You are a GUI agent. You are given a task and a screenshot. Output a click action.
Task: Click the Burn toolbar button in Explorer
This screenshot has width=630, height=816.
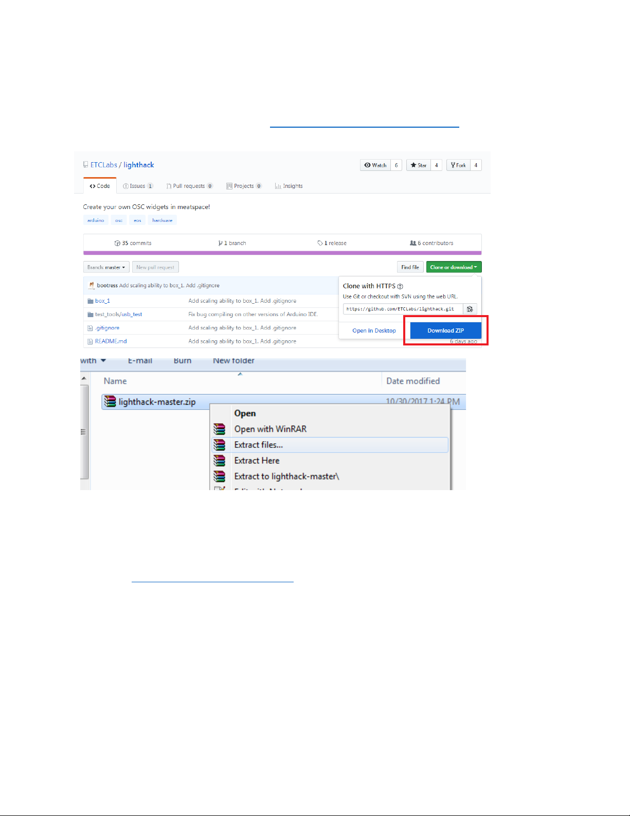point(183,361)
